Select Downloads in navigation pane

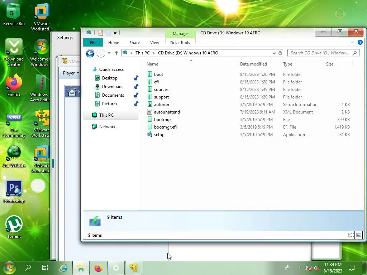click(112, 87)
